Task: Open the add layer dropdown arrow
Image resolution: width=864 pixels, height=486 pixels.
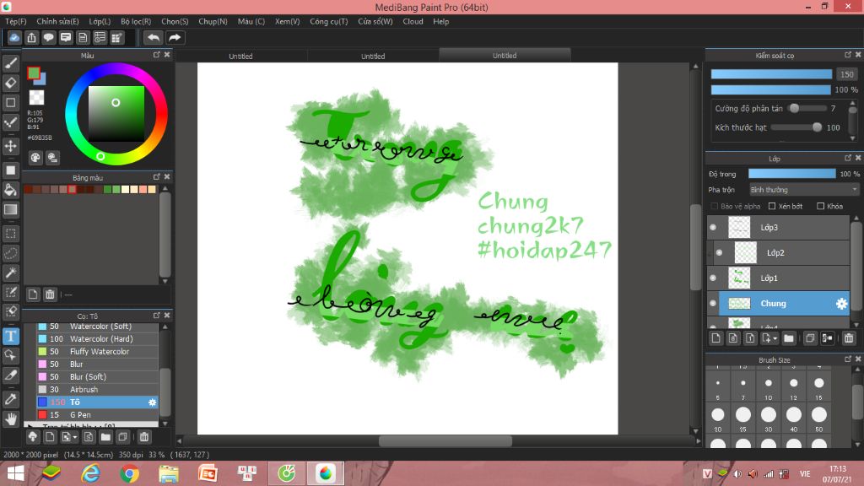Action: (775, 338)
